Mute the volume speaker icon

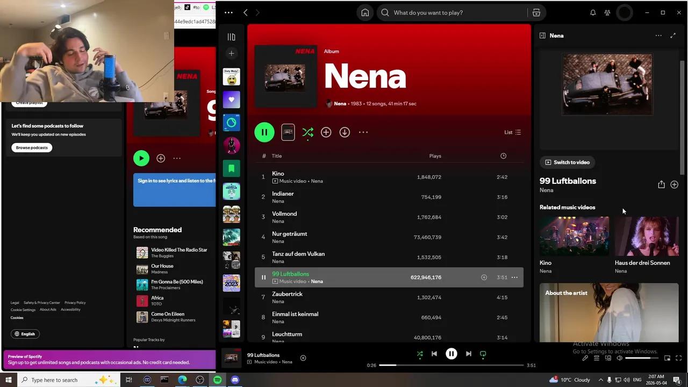point(620,358)
